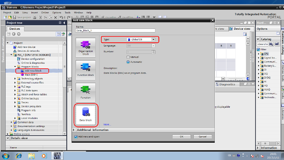This screenshot has width=284, height=160.
Task: Click the catalog Search field
Action: pyautogui.click(x=262, y=44)
